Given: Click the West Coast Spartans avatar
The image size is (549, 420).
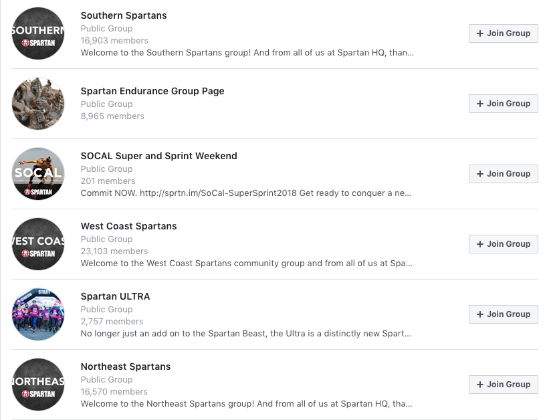Looking at the screenshot, I should click(x=38, y=244).
